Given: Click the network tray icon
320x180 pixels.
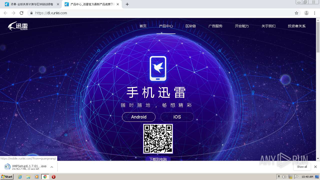Looking at the screenshot, I should click(x=290, y=177).
